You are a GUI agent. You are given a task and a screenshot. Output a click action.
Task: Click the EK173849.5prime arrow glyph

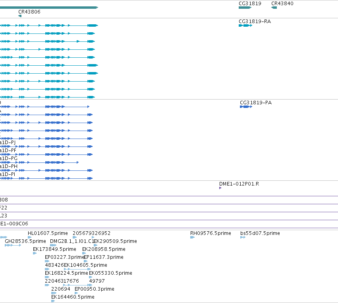(x=35, y=253)
